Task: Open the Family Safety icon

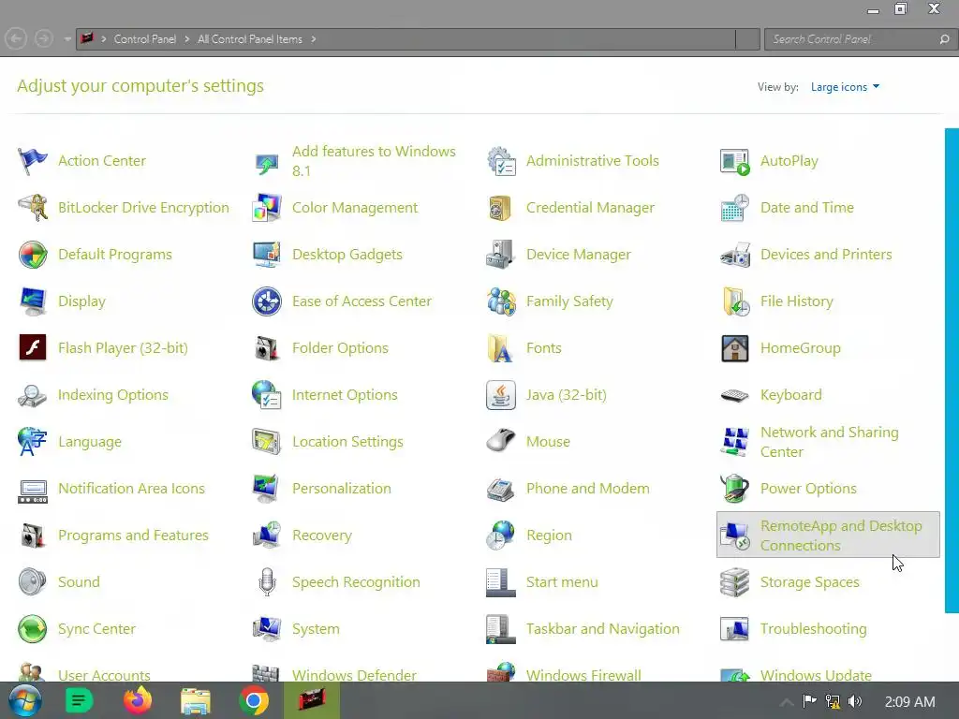Action: point(501,301)
